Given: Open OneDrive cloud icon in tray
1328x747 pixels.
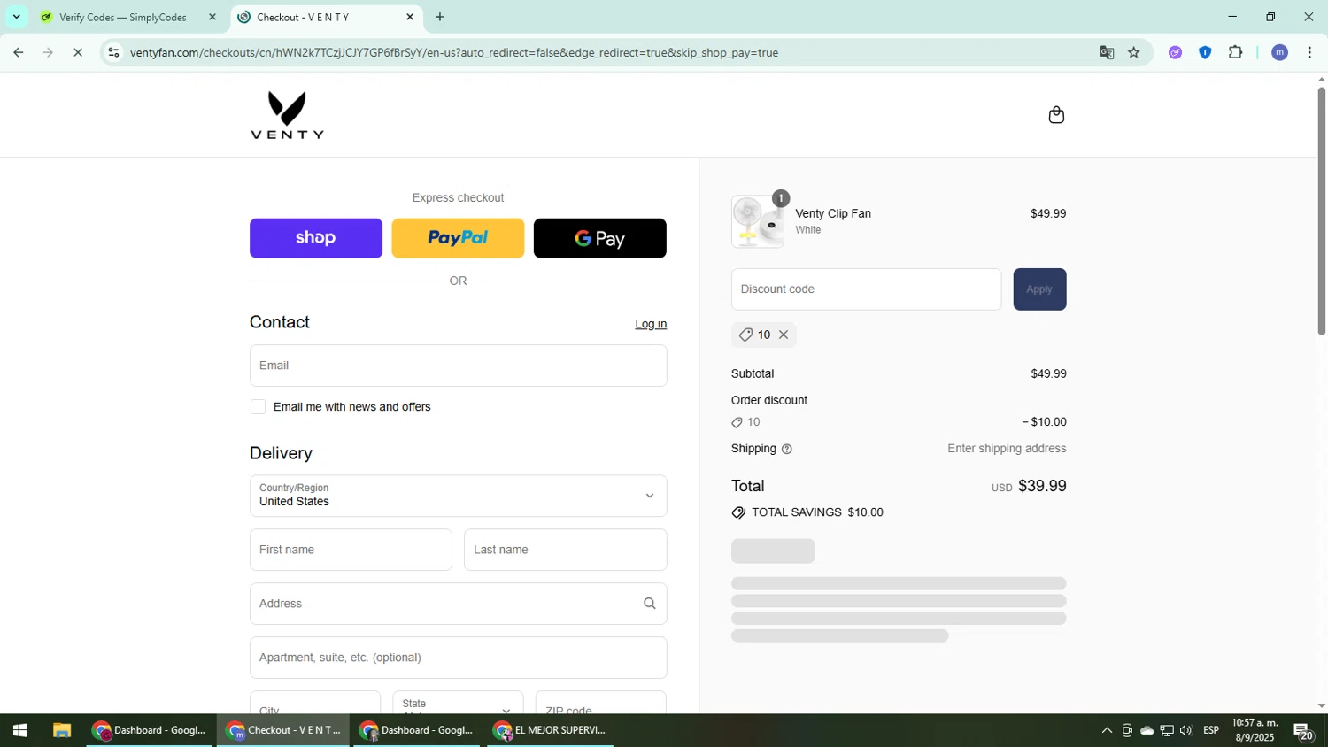Looking at the screenshot, I should [x=1147, y=730].
